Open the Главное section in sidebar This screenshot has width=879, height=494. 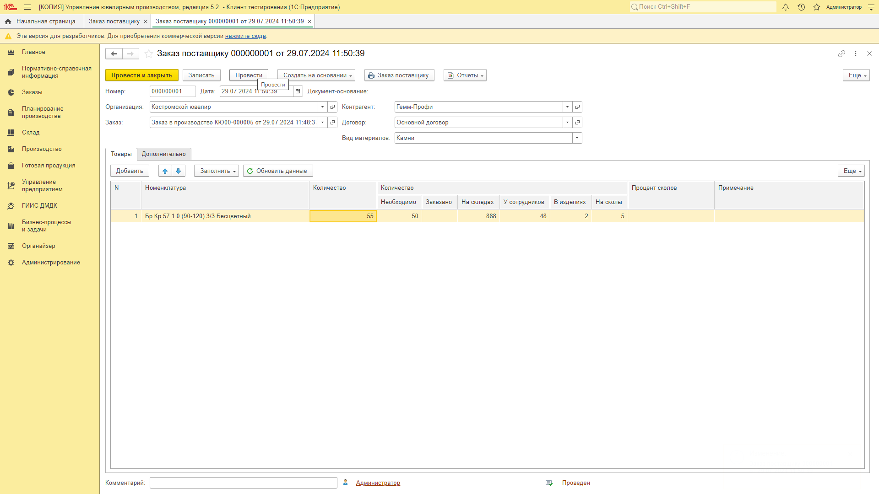[x=33, y=52]
